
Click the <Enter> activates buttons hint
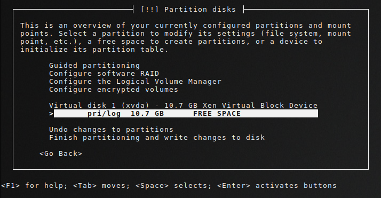(x=277, y=186)
